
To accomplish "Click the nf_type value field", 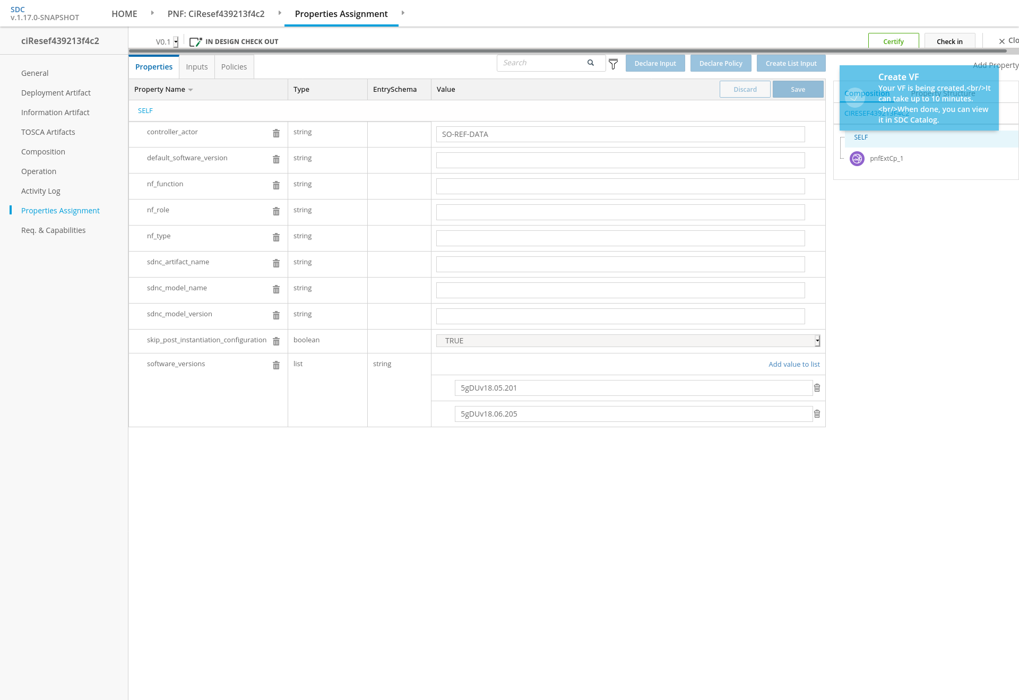I will [620, 238].
